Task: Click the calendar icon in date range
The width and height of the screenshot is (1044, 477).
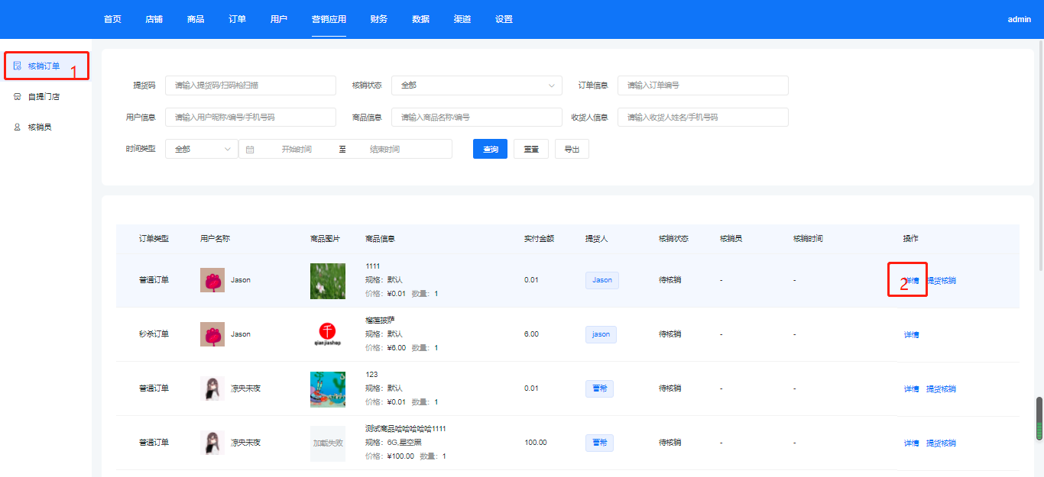Action: 250,150
